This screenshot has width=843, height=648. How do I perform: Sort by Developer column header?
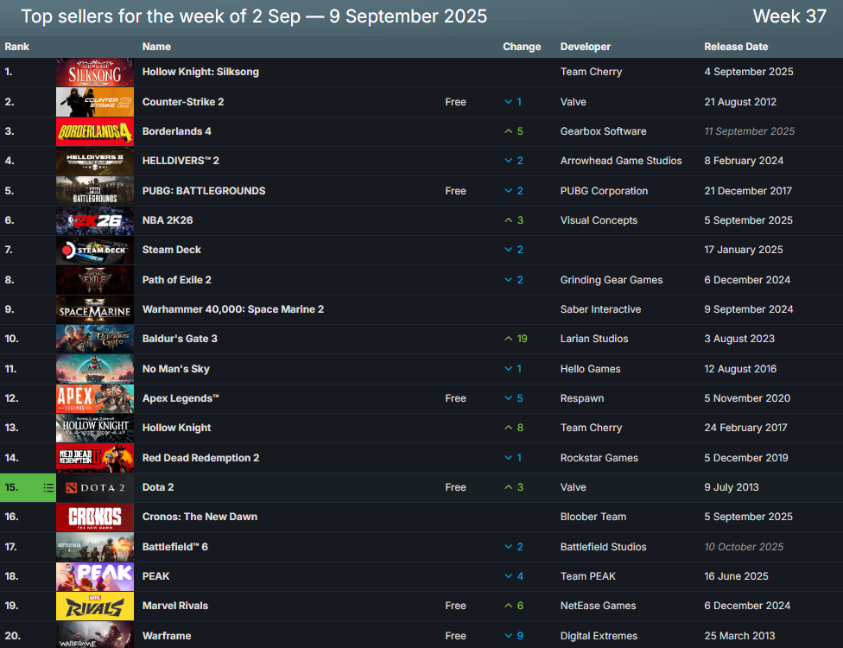coord(585,47)
